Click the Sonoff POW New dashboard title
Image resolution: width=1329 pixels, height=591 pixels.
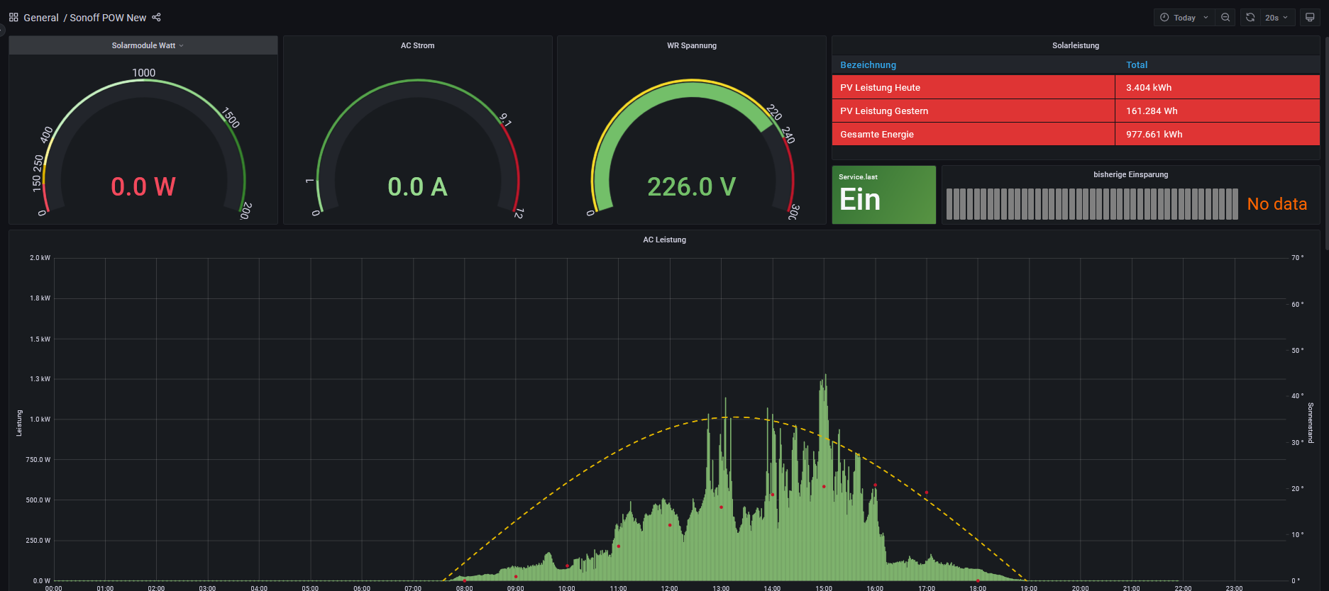coord(108,18)
